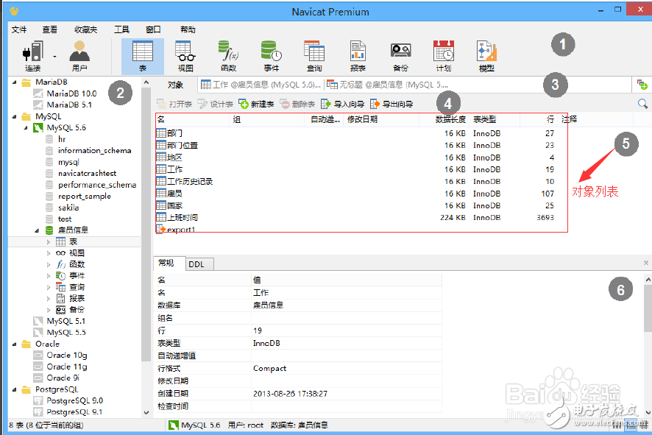Click the 计划 (Schedule) toolbar icon
This screenshot has width=652, height=435.
pos(443,52)
